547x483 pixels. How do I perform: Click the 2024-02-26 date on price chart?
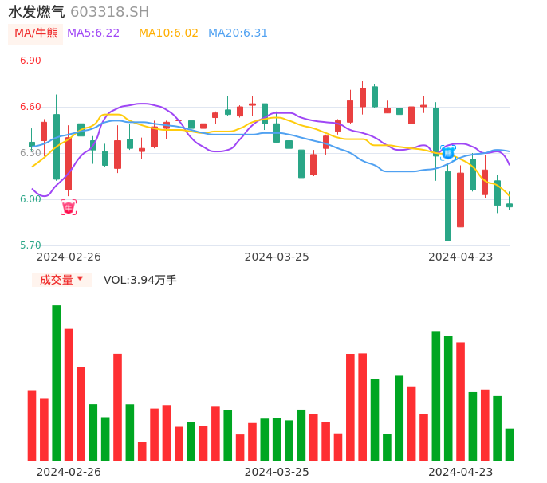(69, 257)
